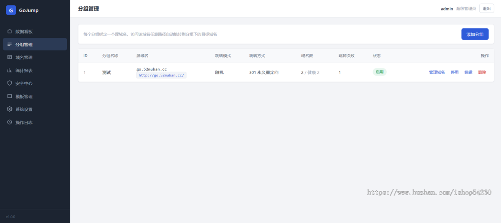Image resolution: width=501 pixels, height=223 pixels.
Task: Click the ID column header
Action: click(x=85, y=56)
